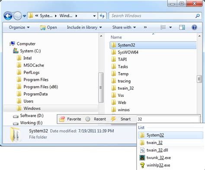This screenshot has width=205, height=170.
Task: Select the Syste... breadcrumb segment
Action: [x=46, y=16]
